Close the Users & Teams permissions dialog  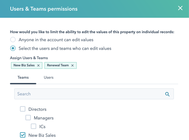[180, 8]
